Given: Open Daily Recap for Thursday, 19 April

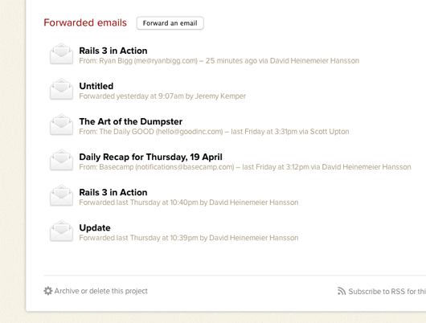Looking at the screenshot, I should pos(150,157).
